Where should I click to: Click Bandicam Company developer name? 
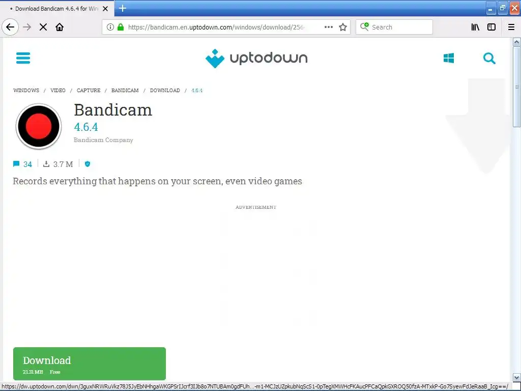[x=103, y=140]
